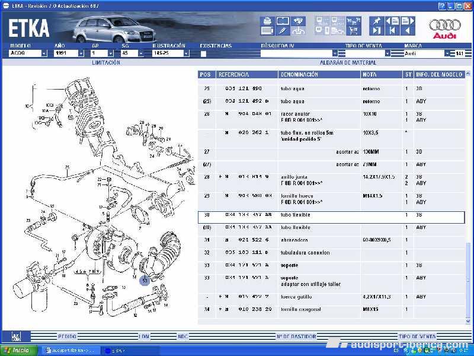Click the Nota column header
This screenshot has height=356, width=474.
(381, 75)
